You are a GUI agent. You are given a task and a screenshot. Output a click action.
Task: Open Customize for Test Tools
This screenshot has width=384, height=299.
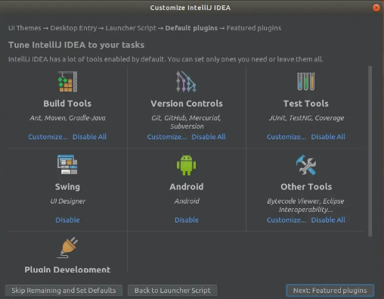286,137
